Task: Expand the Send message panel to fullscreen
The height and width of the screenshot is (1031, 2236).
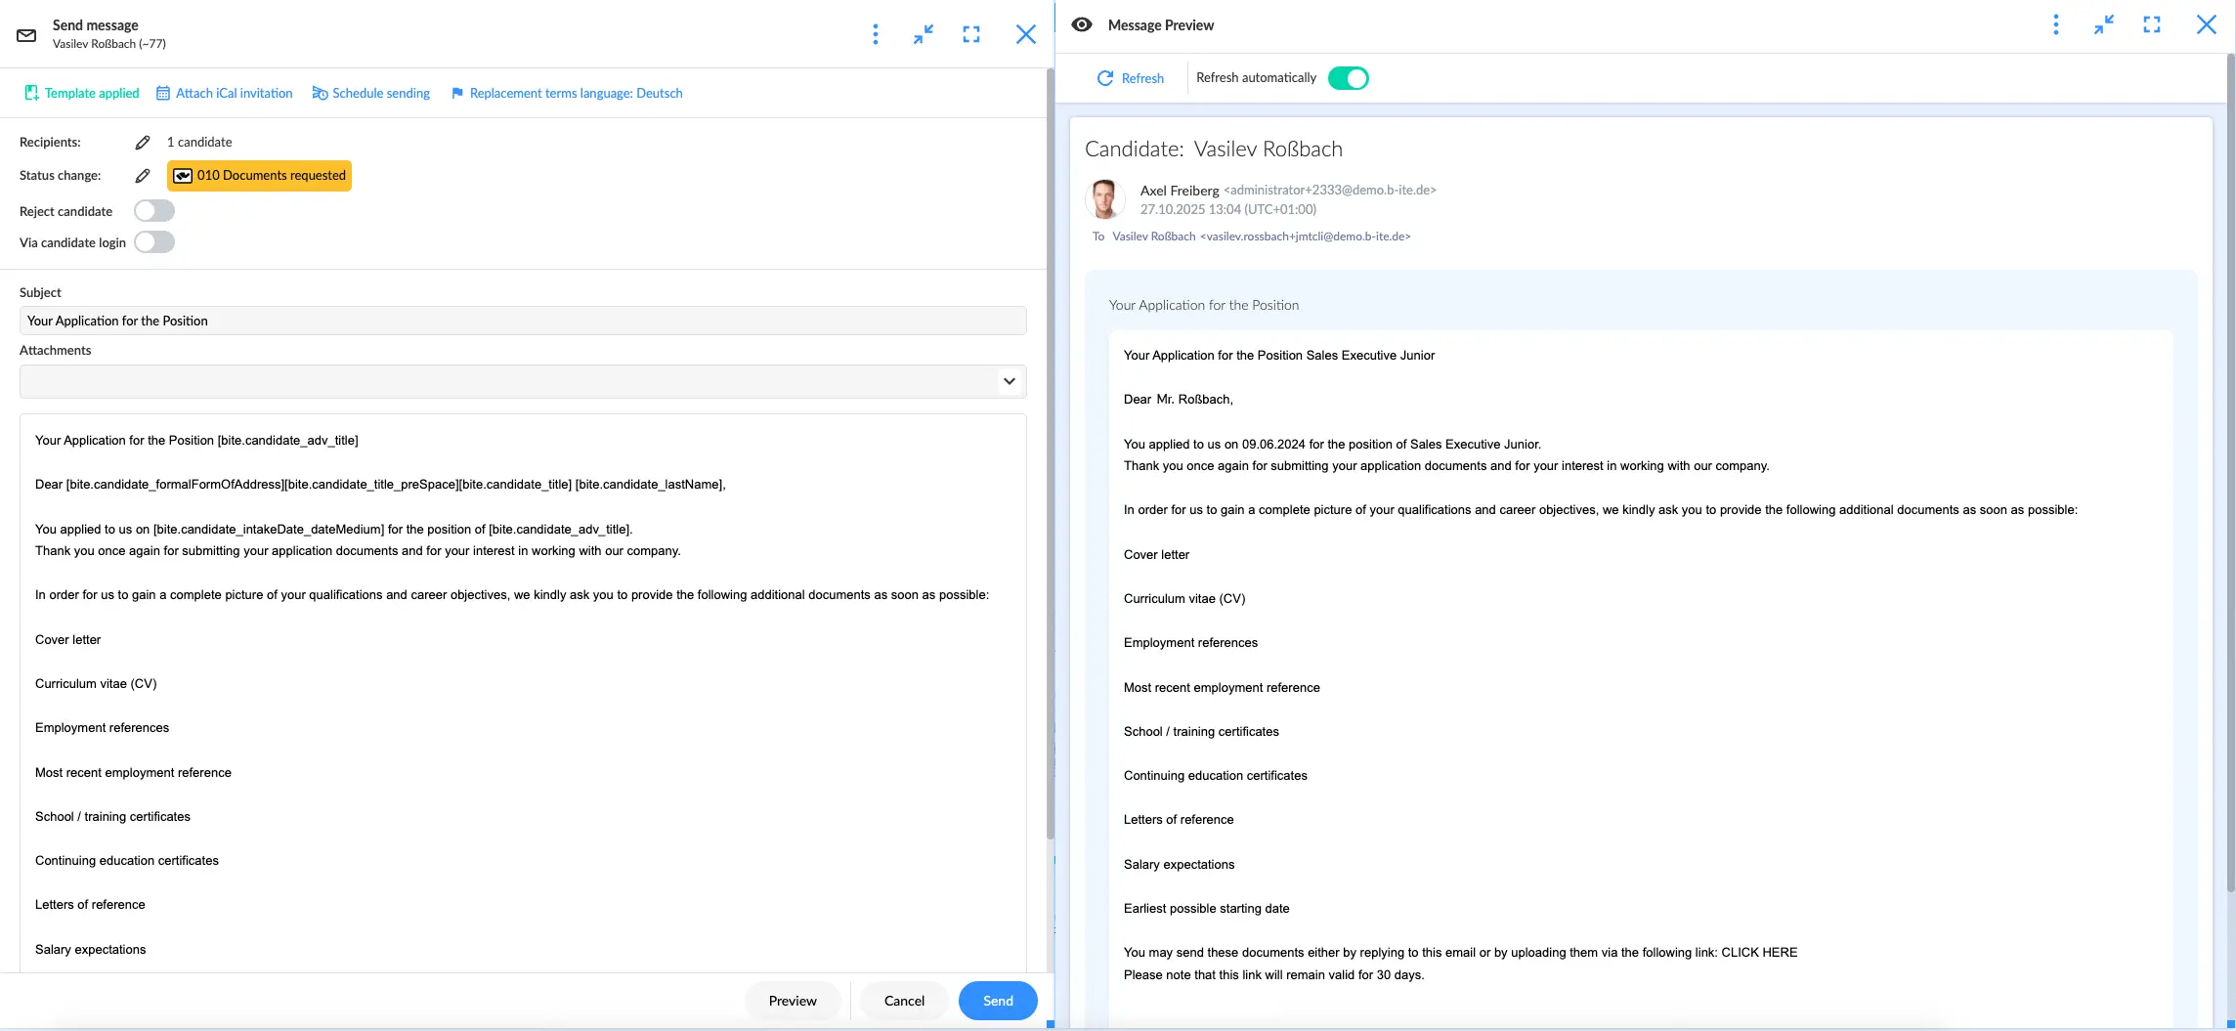Action: 970,35
